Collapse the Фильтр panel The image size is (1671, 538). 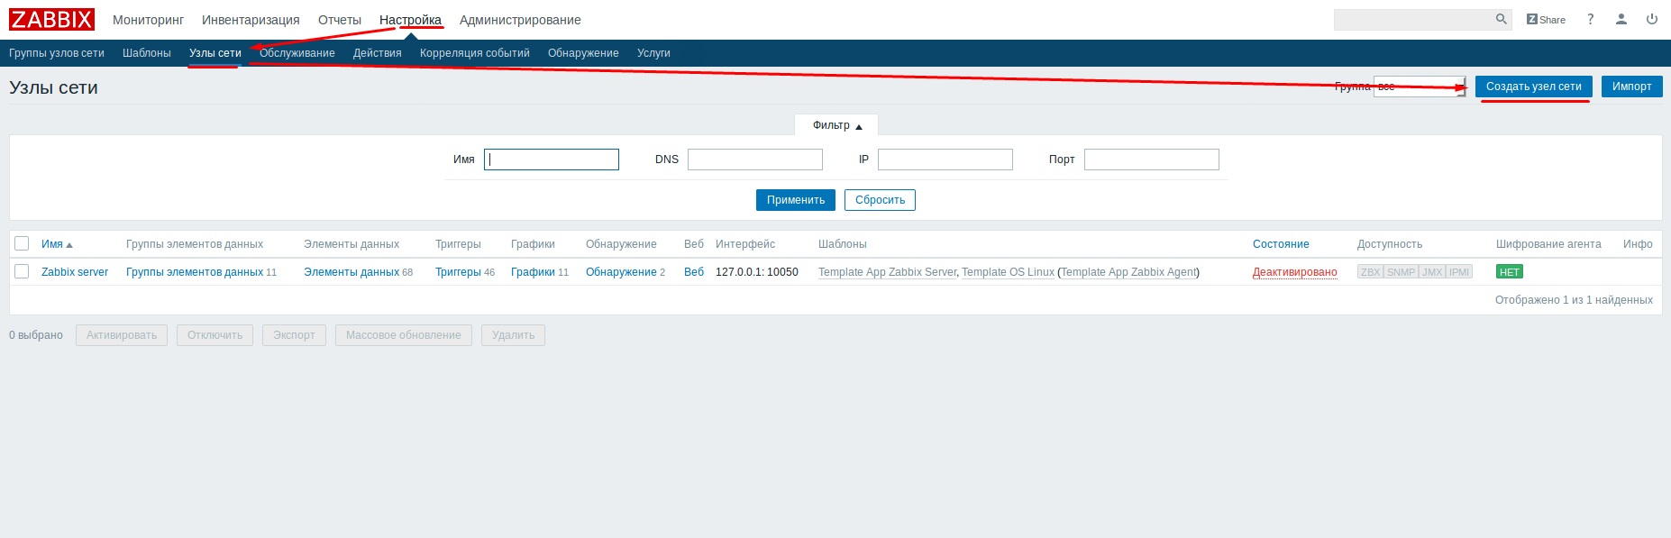click(x=836, y=125)
